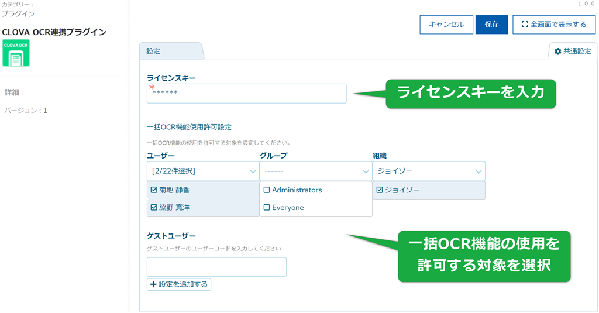The image size is (599, 313).
Task: Click the 詳細 text in sidebar
Action: coord(12,92)
